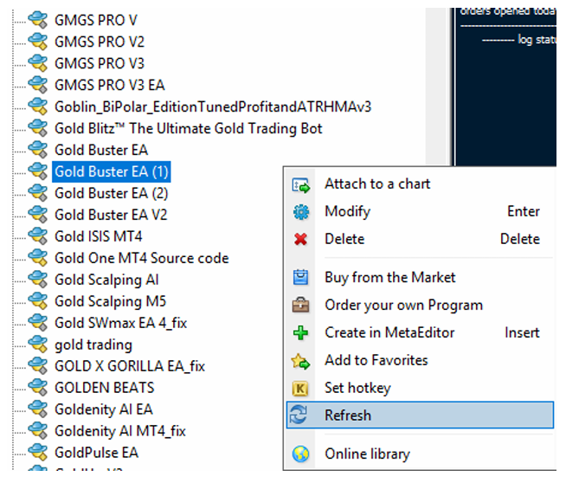Screen dimensions: 566x483
Task: Select Gold Scalping AI
Action: [x=106, y=280]
